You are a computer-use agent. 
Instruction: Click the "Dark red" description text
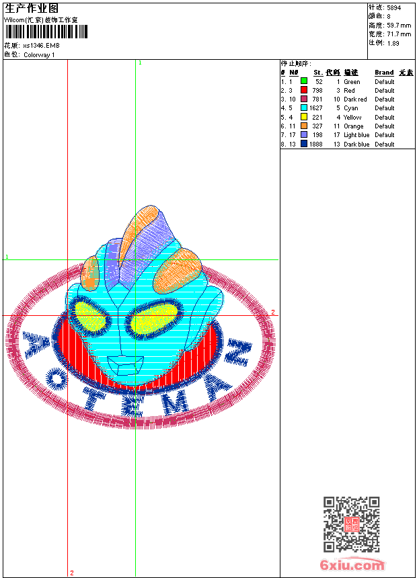click(355, 99)
